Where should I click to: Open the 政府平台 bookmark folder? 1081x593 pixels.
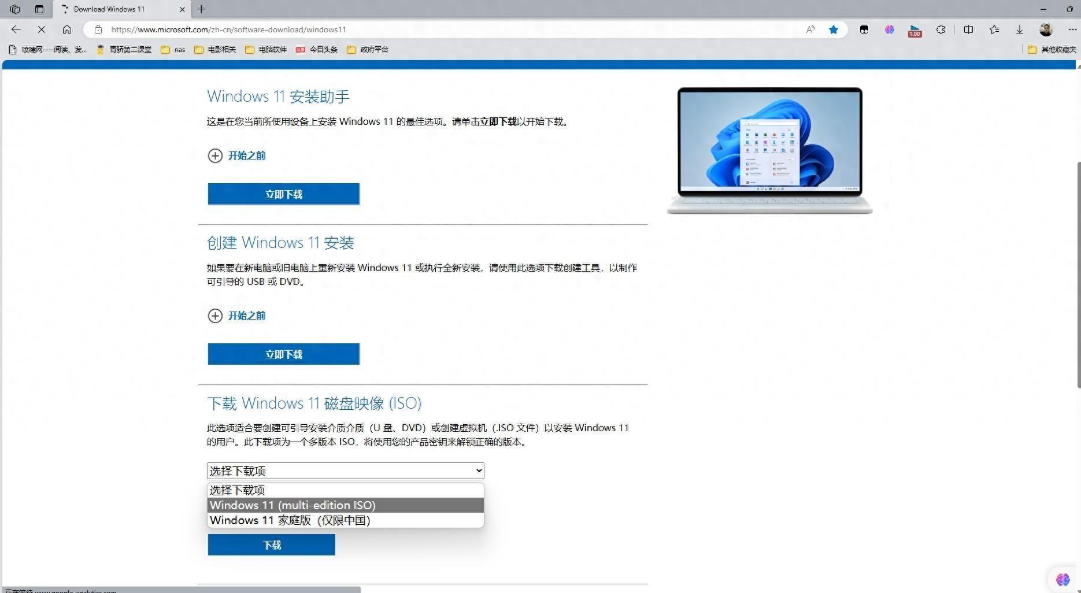[368, 50]
